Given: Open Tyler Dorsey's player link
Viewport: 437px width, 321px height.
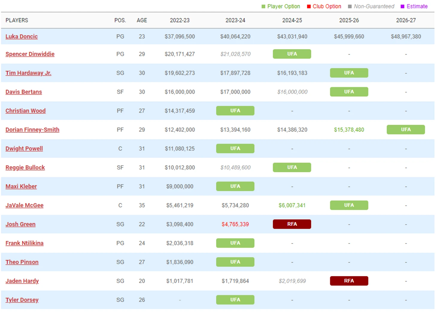Looking at the screenshot, I should click(22, 300).
